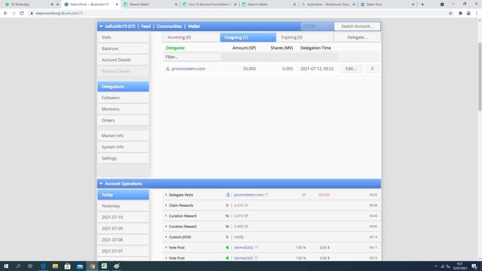The image size is (482, 271).
Task: Open Windows Start menu
Action: click(x=6, y=266)
